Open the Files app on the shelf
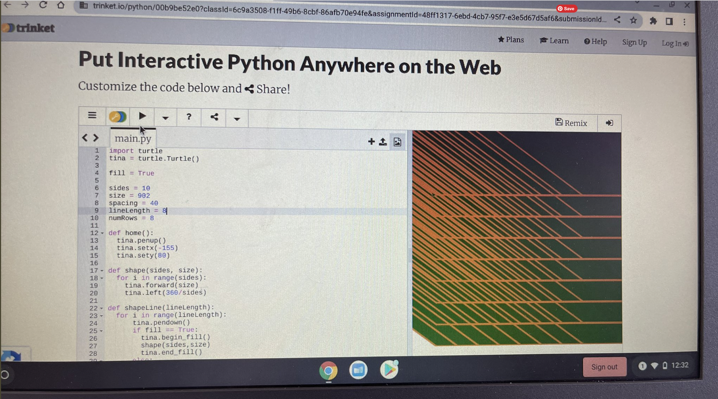 [x=358, y=370]
